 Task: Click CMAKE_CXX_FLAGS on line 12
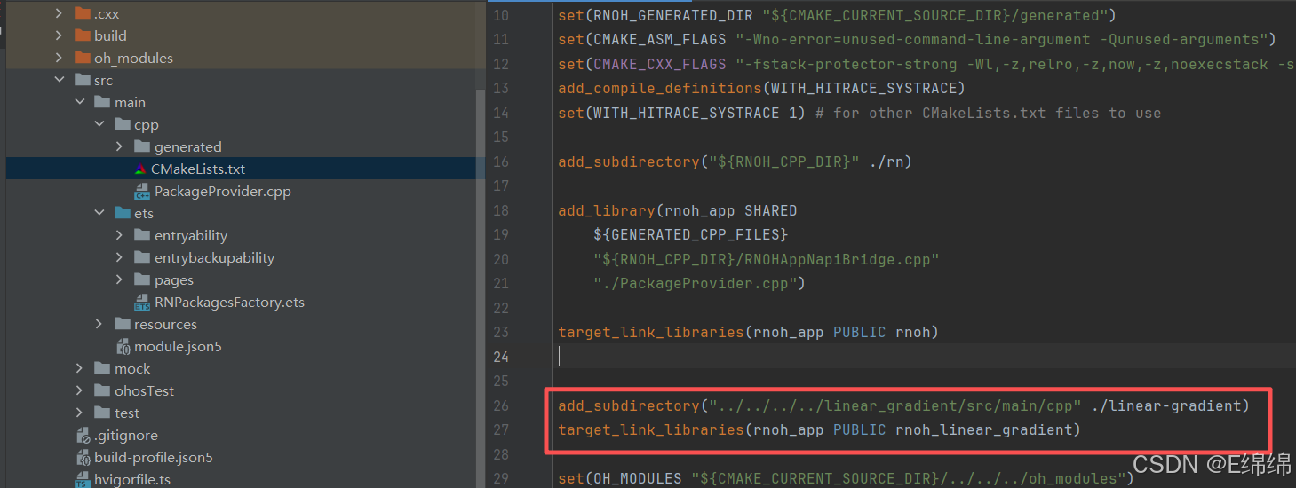[660, 64]
